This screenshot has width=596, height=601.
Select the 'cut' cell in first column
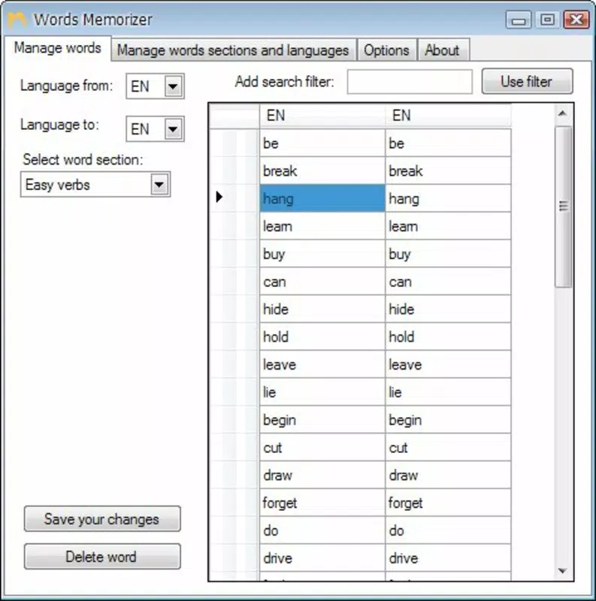coord(322,447)
